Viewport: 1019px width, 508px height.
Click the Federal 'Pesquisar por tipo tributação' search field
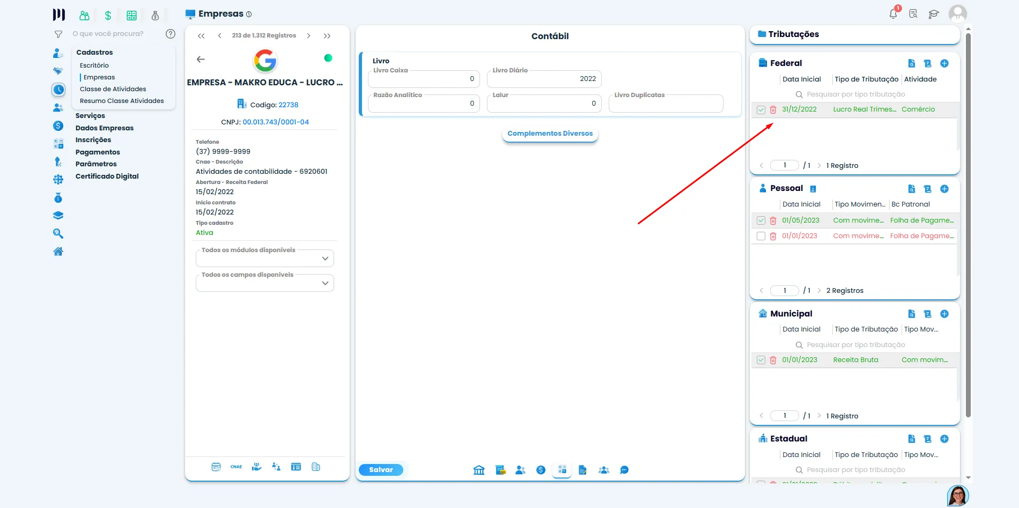click(x=855, y=94)
